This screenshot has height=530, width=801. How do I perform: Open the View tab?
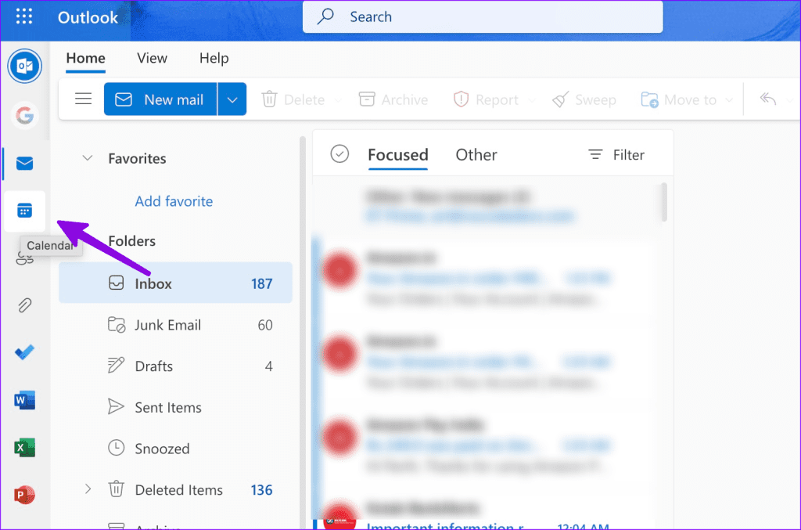pos(152,58)
